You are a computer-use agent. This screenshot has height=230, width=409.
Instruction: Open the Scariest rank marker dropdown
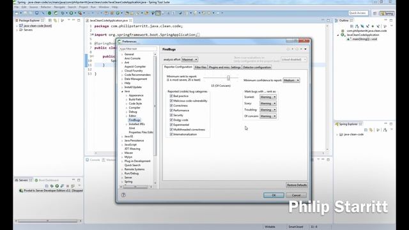pyautogui.click(x=268, y=97)
